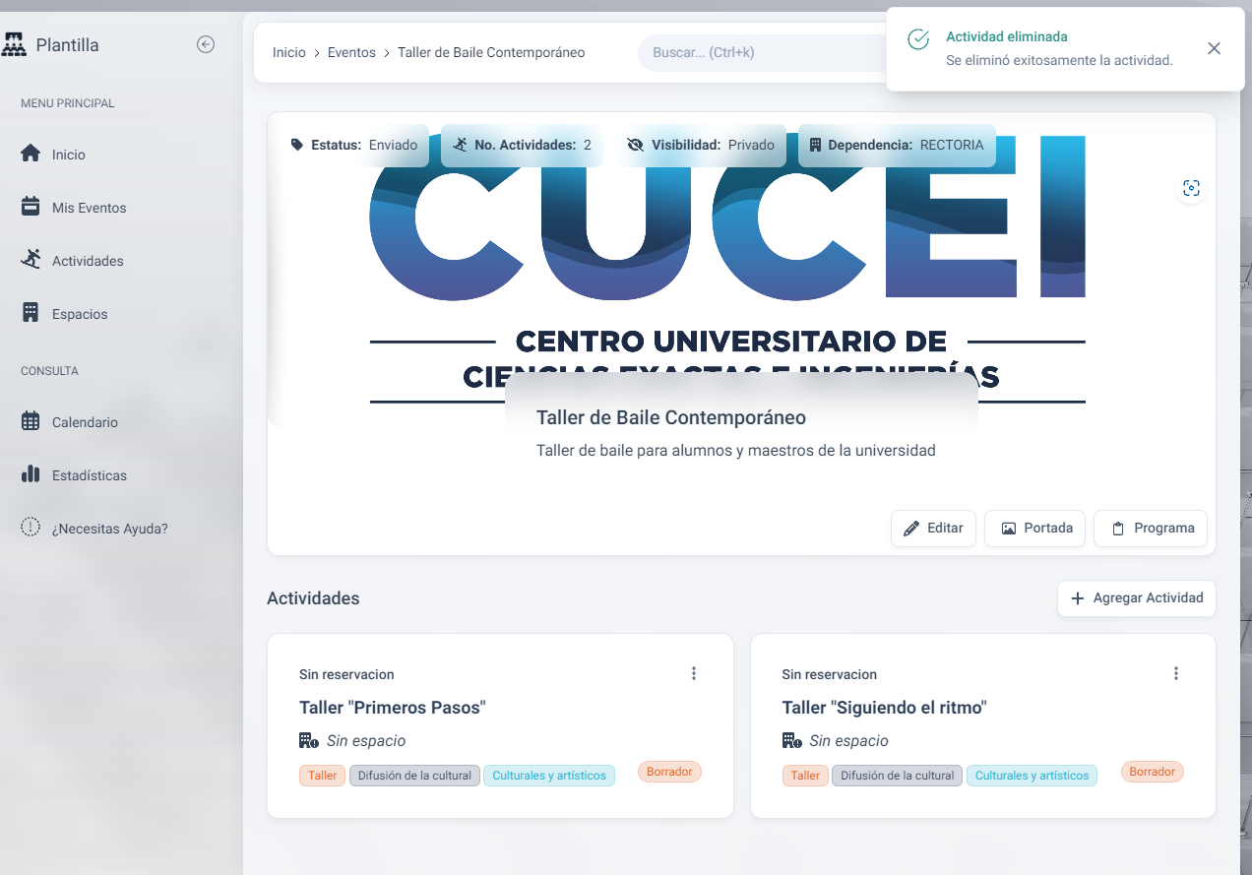Viewport: 1252px width, 875px height.
Task: Select Inicio in the breadcrumb trail
Action: point(289,52)
